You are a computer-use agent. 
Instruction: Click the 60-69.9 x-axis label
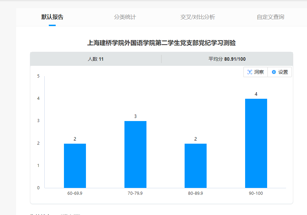(x=75, y=193)
